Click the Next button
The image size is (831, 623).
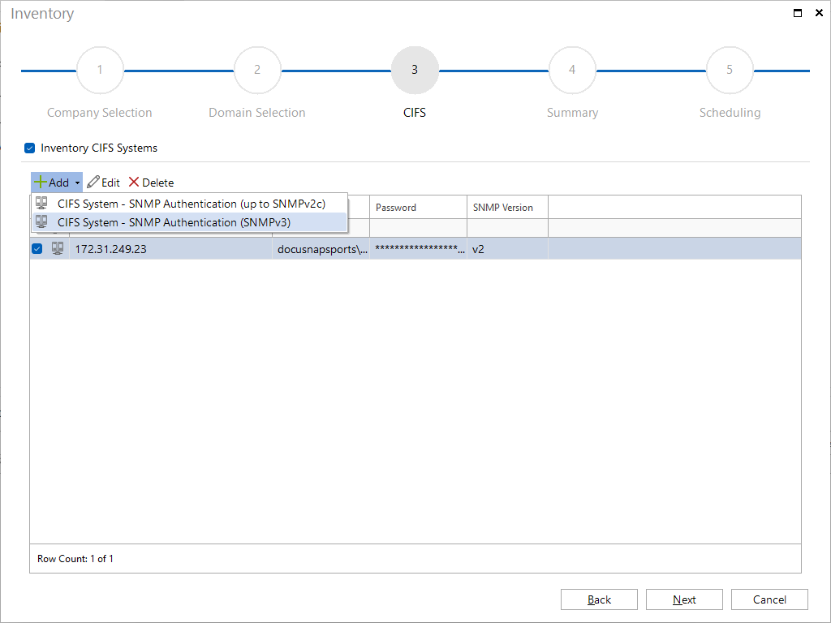684,599
